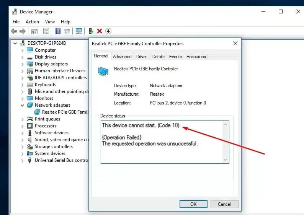Viewport: 304px width, 215px height.
Task: Open the Help menu
Action: [65, 22]
